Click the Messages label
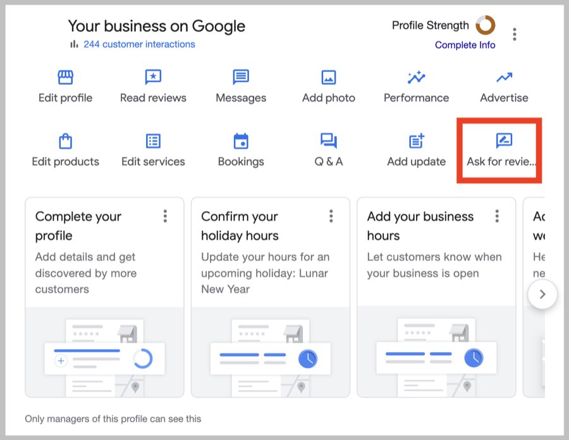Image resolution: width=569 pixels, height=440 pixels. point(241,98)
